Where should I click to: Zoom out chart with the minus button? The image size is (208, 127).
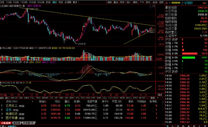click(162, 98)
